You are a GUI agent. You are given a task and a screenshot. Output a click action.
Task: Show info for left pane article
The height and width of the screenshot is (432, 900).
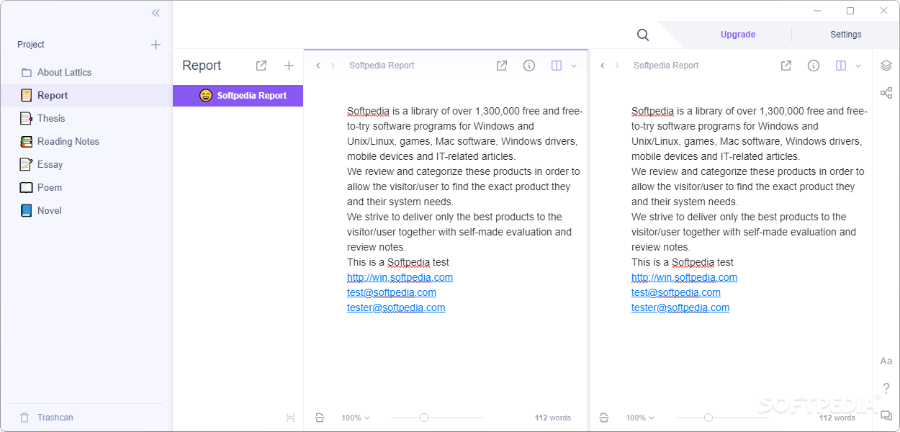tap(529, 66)
